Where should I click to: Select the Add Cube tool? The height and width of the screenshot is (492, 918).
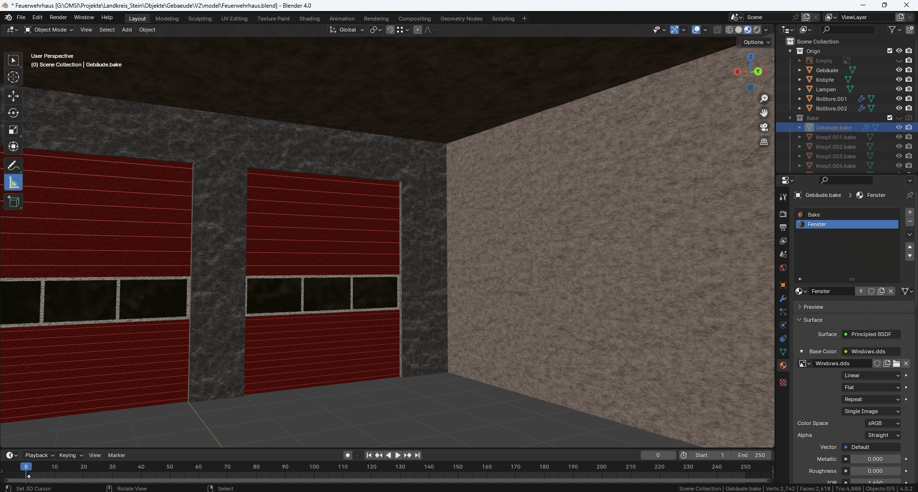tap(13, 202)
